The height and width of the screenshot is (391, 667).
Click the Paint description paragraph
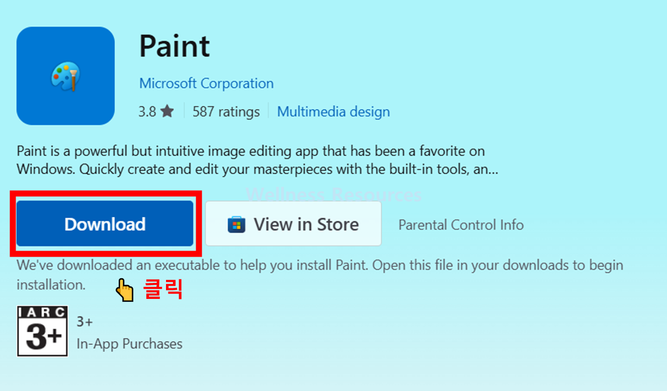point(258,160)
